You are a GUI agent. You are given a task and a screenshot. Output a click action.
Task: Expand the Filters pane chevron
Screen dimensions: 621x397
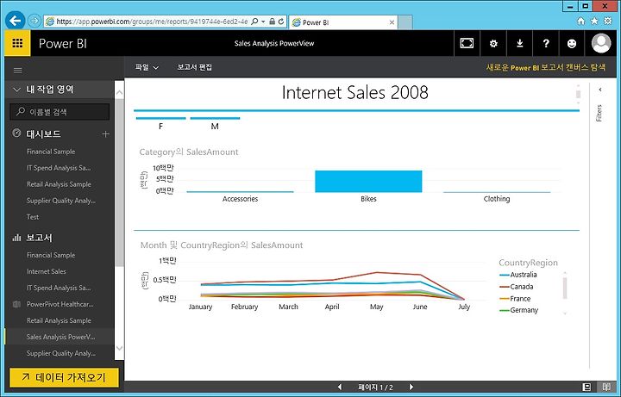pos(600,90)
